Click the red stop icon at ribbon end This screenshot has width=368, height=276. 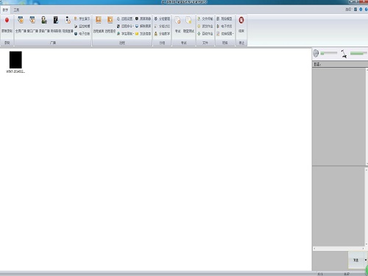[241, 24]
